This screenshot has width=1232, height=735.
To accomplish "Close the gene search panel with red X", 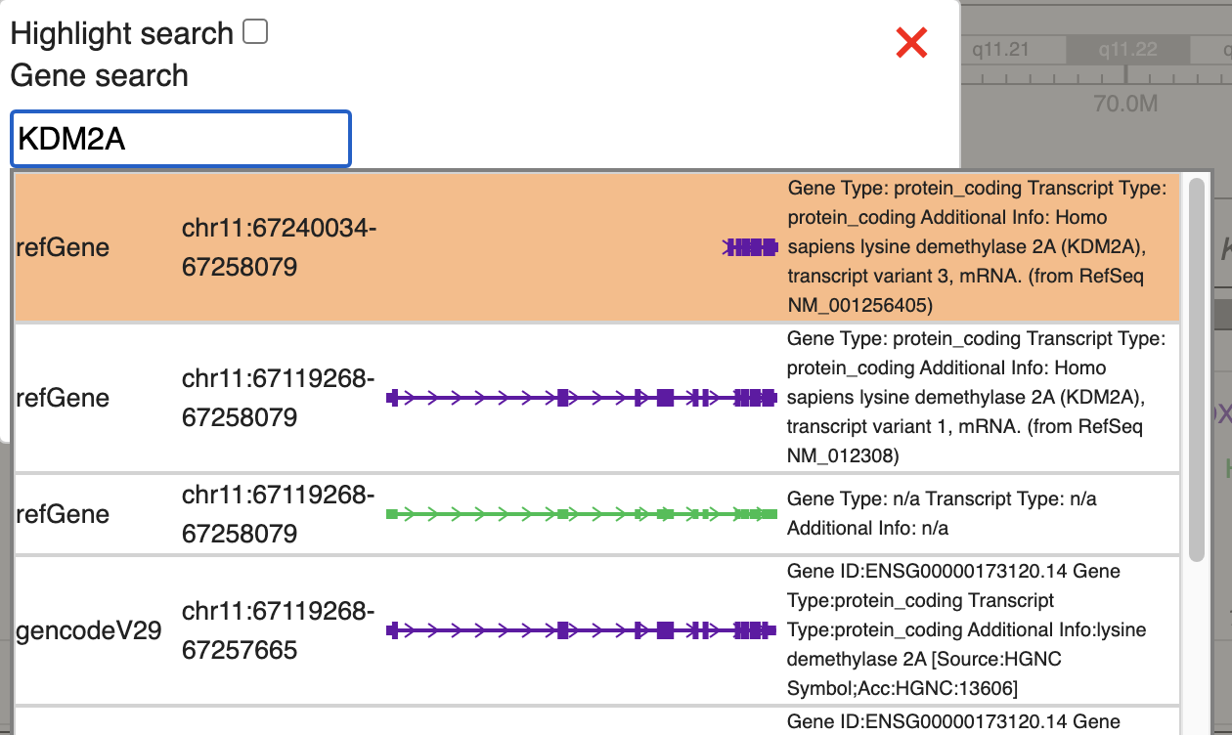I will (911, 42).
